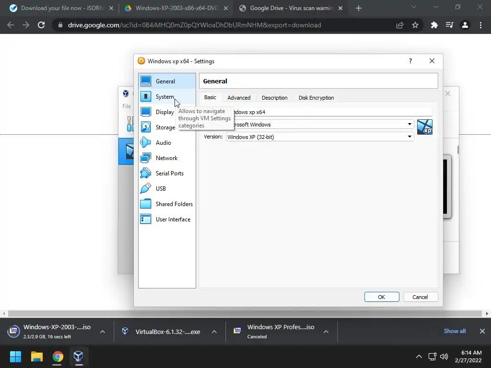Close the ISORIVER browser tab

(x=111, y=8)
